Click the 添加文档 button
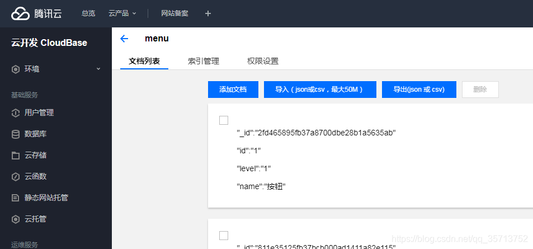Image resolution: width=533 pixels, height=249 pixels. [233, 90]
